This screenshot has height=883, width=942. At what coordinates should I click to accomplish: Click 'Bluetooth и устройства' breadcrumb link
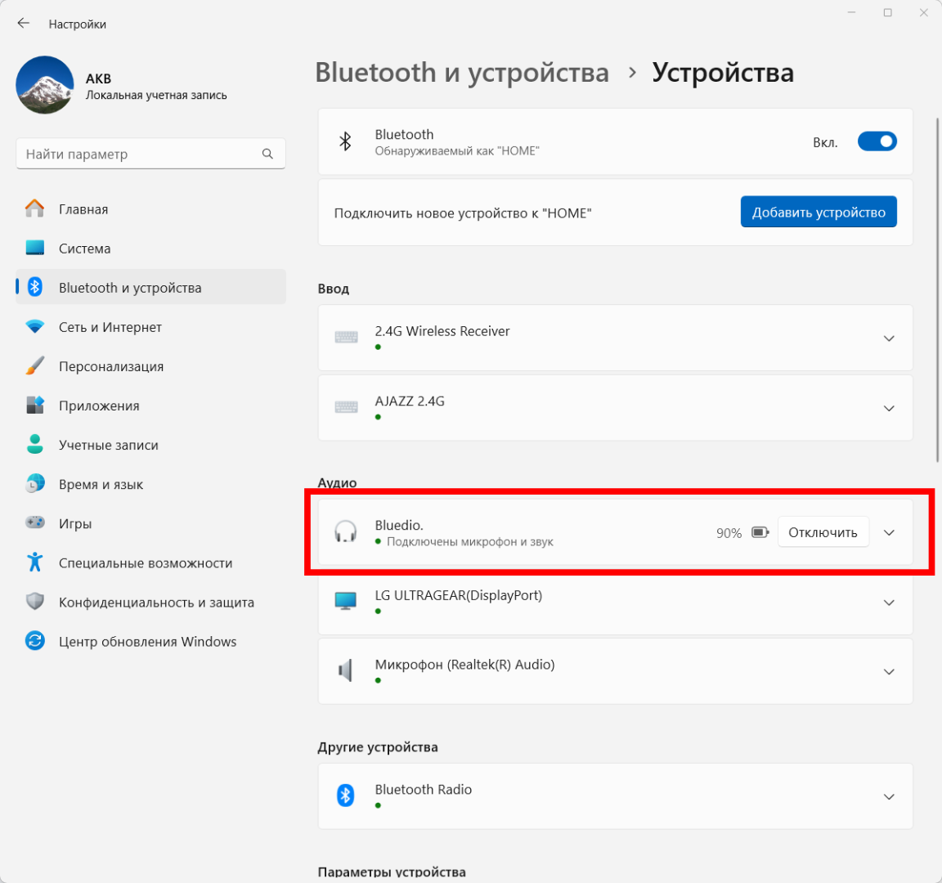[462, 73]
